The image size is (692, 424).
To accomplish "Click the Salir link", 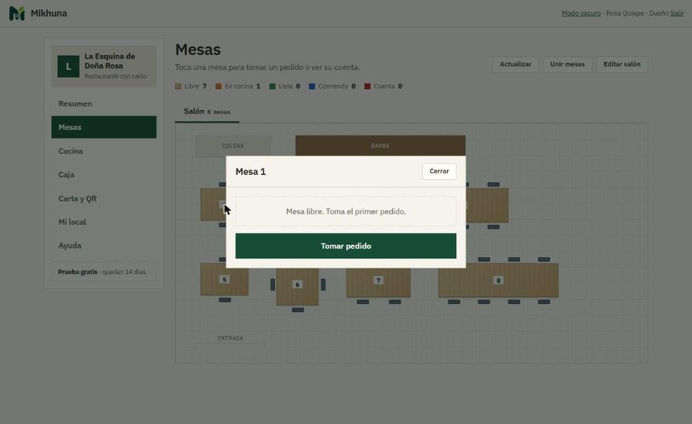I will click(677, 13).
